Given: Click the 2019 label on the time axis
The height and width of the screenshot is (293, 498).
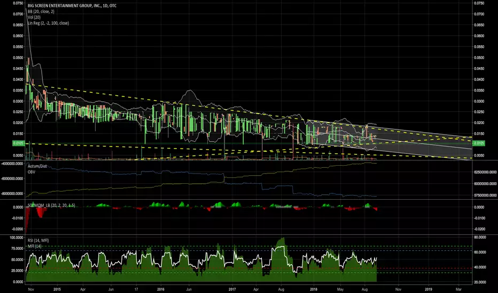Looking at the screenshot, I should point(429,289).
